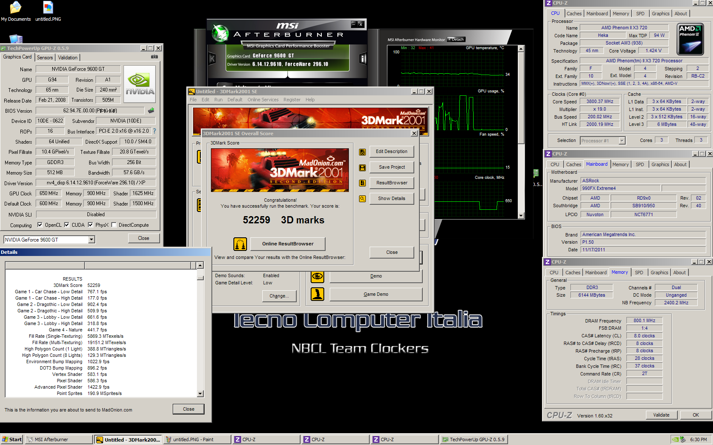Click Close button in GPU-Z window
The height and width of the screenshot is (445, 713).
tap(143, 238)
